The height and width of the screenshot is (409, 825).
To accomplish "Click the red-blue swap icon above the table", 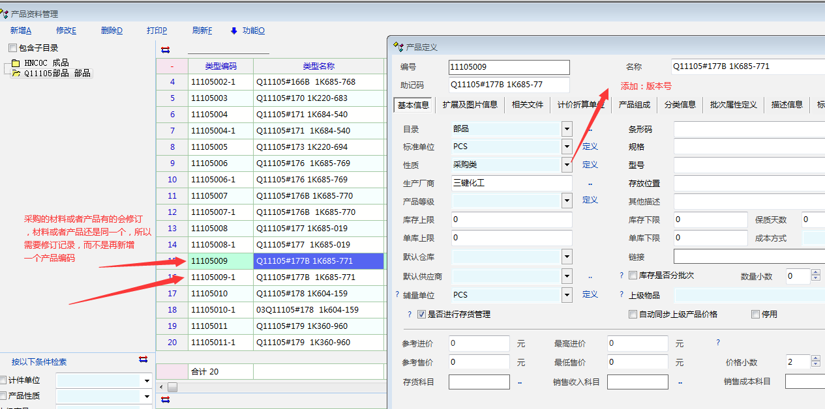I will 165,49.
